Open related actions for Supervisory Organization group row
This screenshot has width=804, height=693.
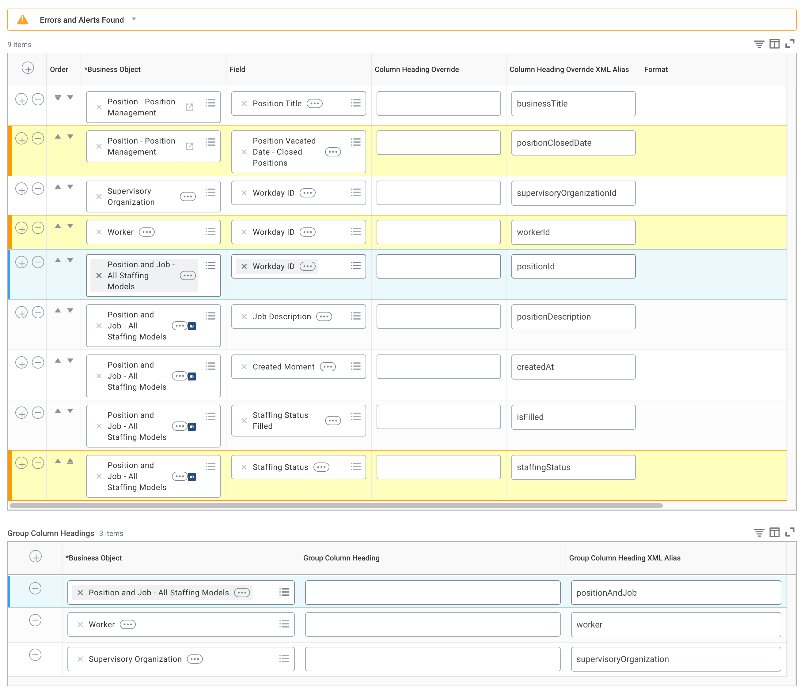tap(195, 659)
